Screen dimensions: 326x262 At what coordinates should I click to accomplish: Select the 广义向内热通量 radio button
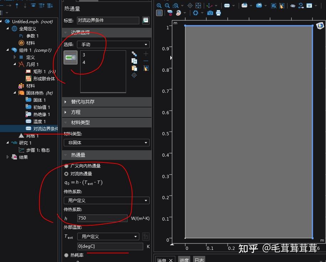[66, 166]
